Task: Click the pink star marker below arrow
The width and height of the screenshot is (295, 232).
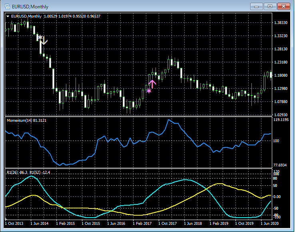Action: point(149,91)
